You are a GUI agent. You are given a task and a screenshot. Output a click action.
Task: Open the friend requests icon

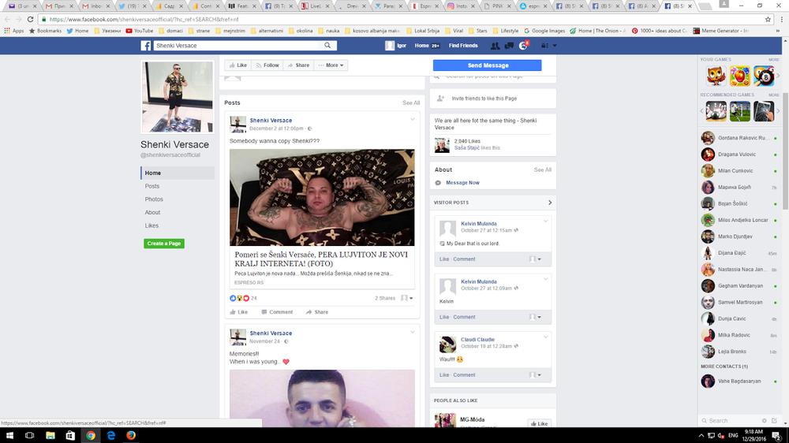[x=495, y=46]
